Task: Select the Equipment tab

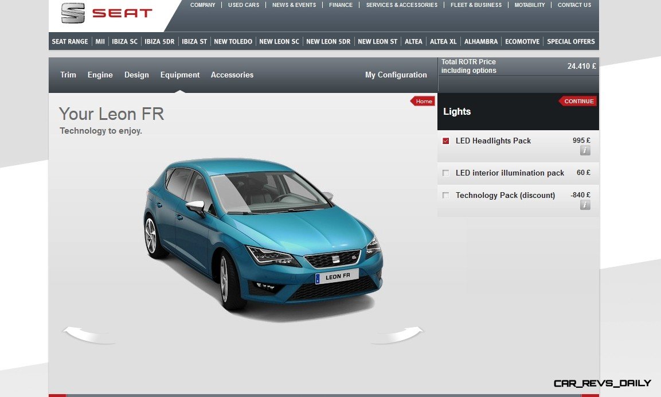Action: [180, 75]
